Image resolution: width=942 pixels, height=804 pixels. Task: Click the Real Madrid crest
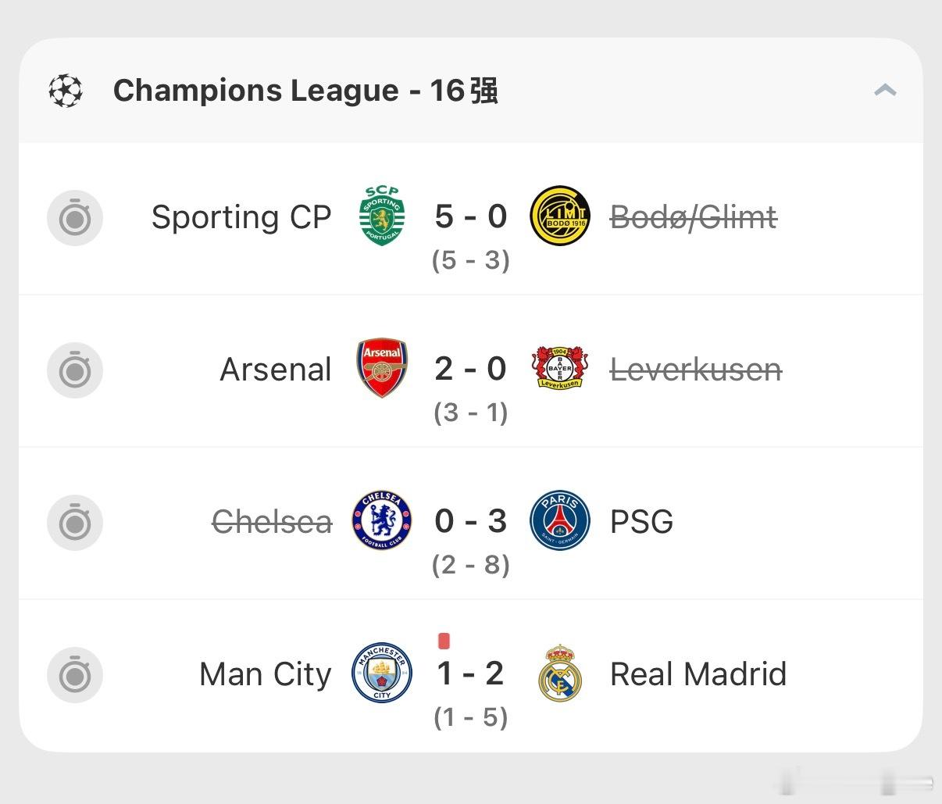coord(559,674)
